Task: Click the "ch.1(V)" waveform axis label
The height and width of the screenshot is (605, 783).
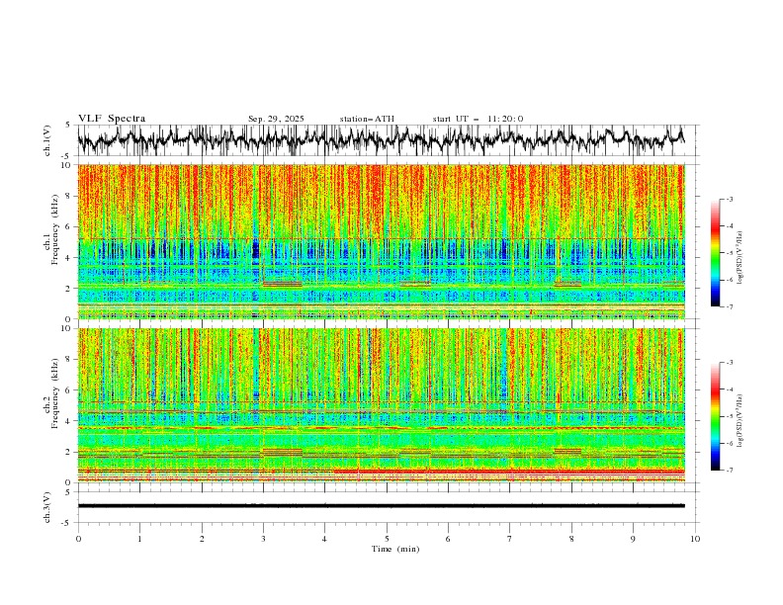Action: tap(47, 140)
